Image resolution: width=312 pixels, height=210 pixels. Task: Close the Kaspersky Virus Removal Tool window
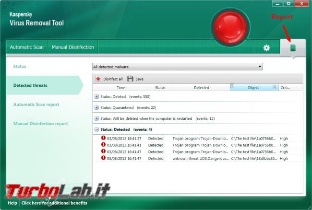click(x=301, y=4)
